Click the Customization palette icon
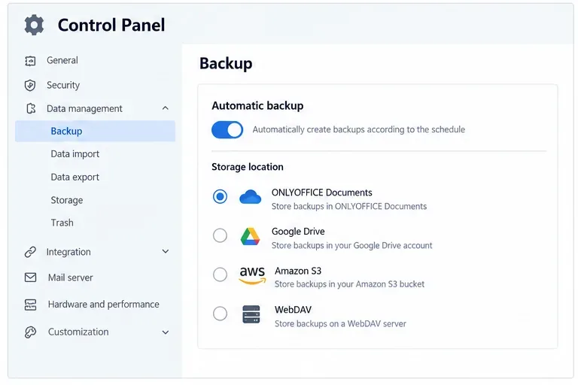 coord(30,332)
